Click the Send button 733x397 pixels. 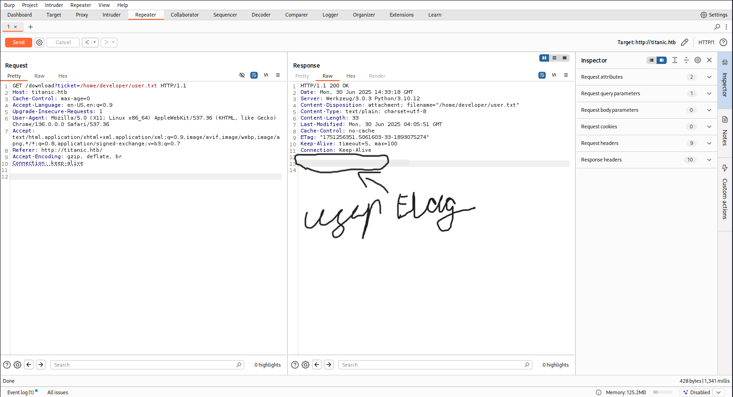(18, 42)
